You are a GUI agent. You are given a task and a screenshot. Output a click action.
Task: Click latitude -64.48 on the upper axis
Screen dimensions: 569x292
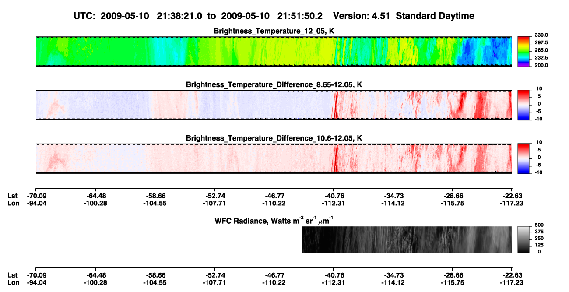(95, 196)
